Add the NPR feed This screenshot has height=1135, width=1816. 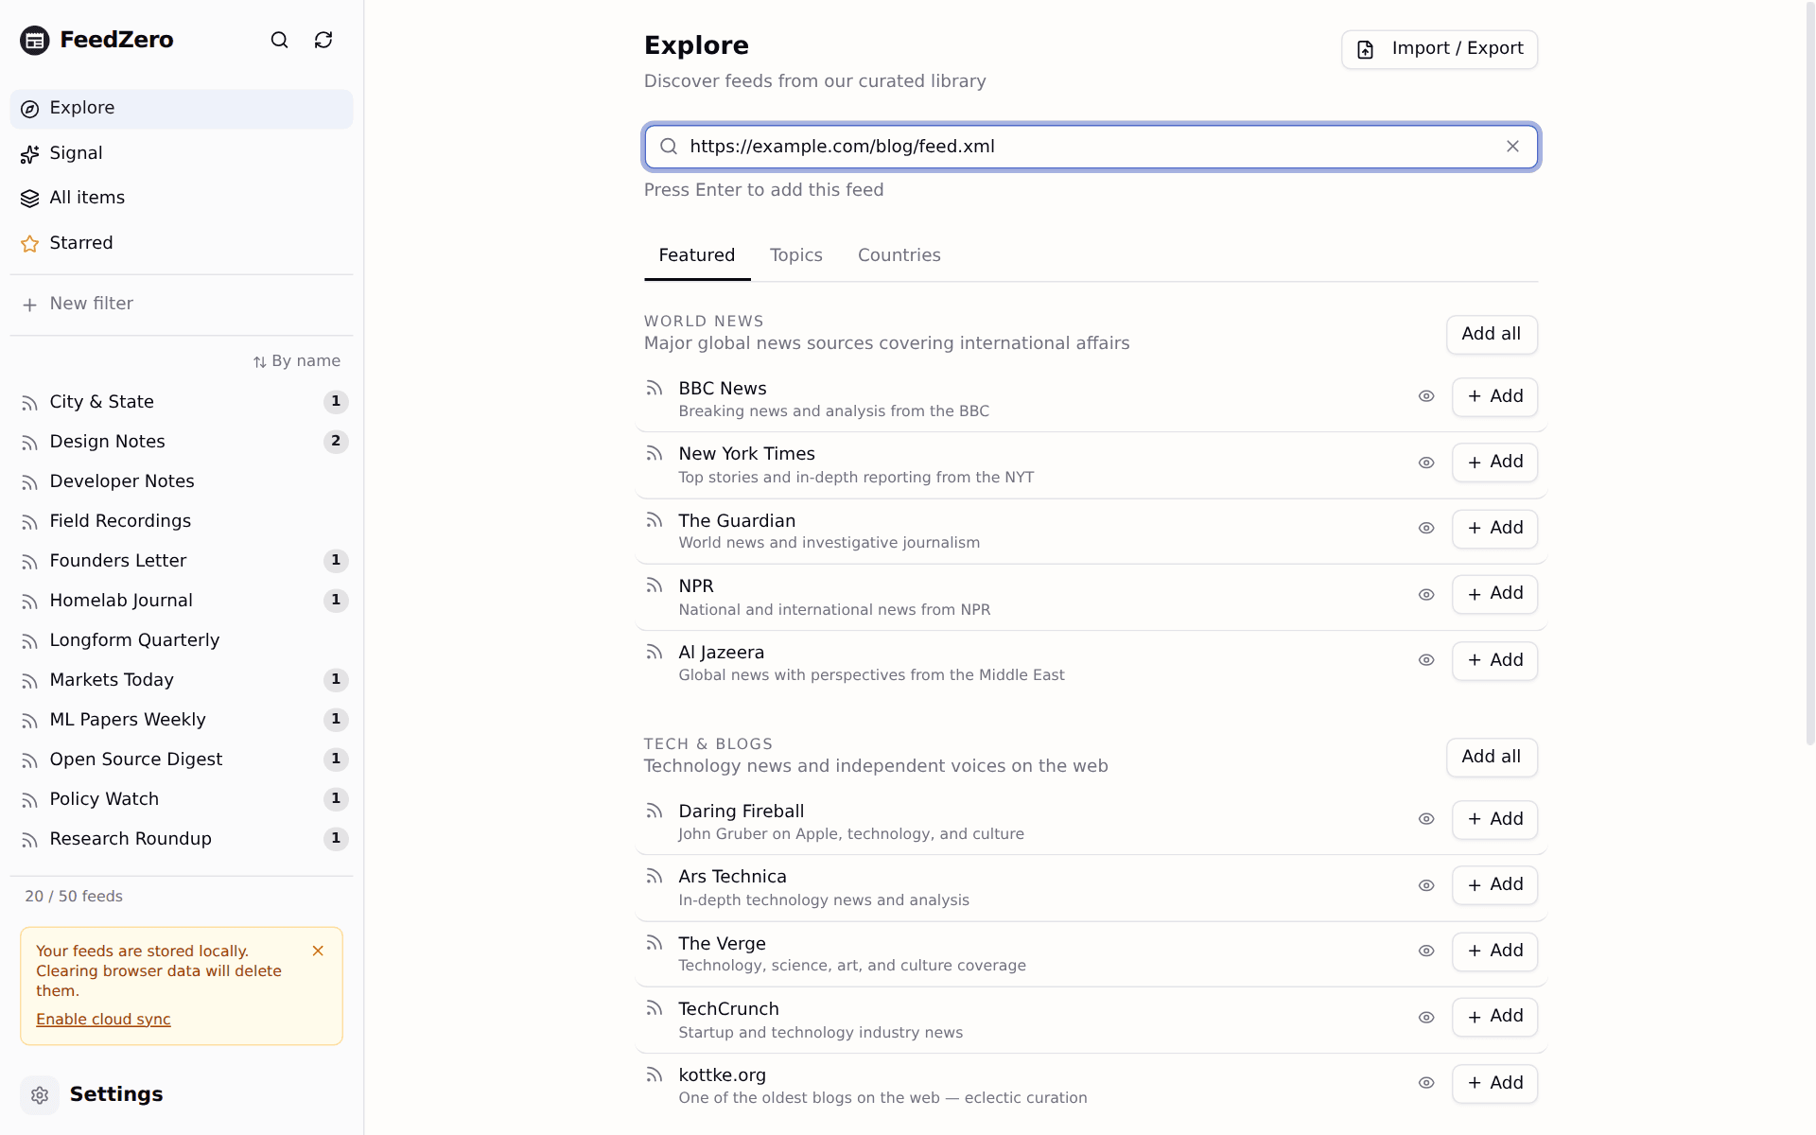1494,594
